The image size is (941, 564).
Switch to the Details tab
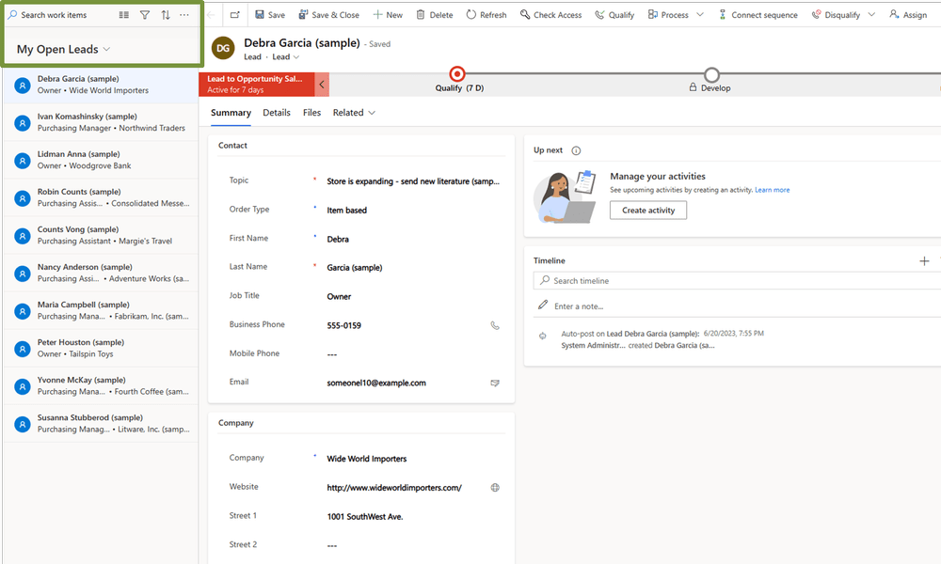(x=277, y=113)
